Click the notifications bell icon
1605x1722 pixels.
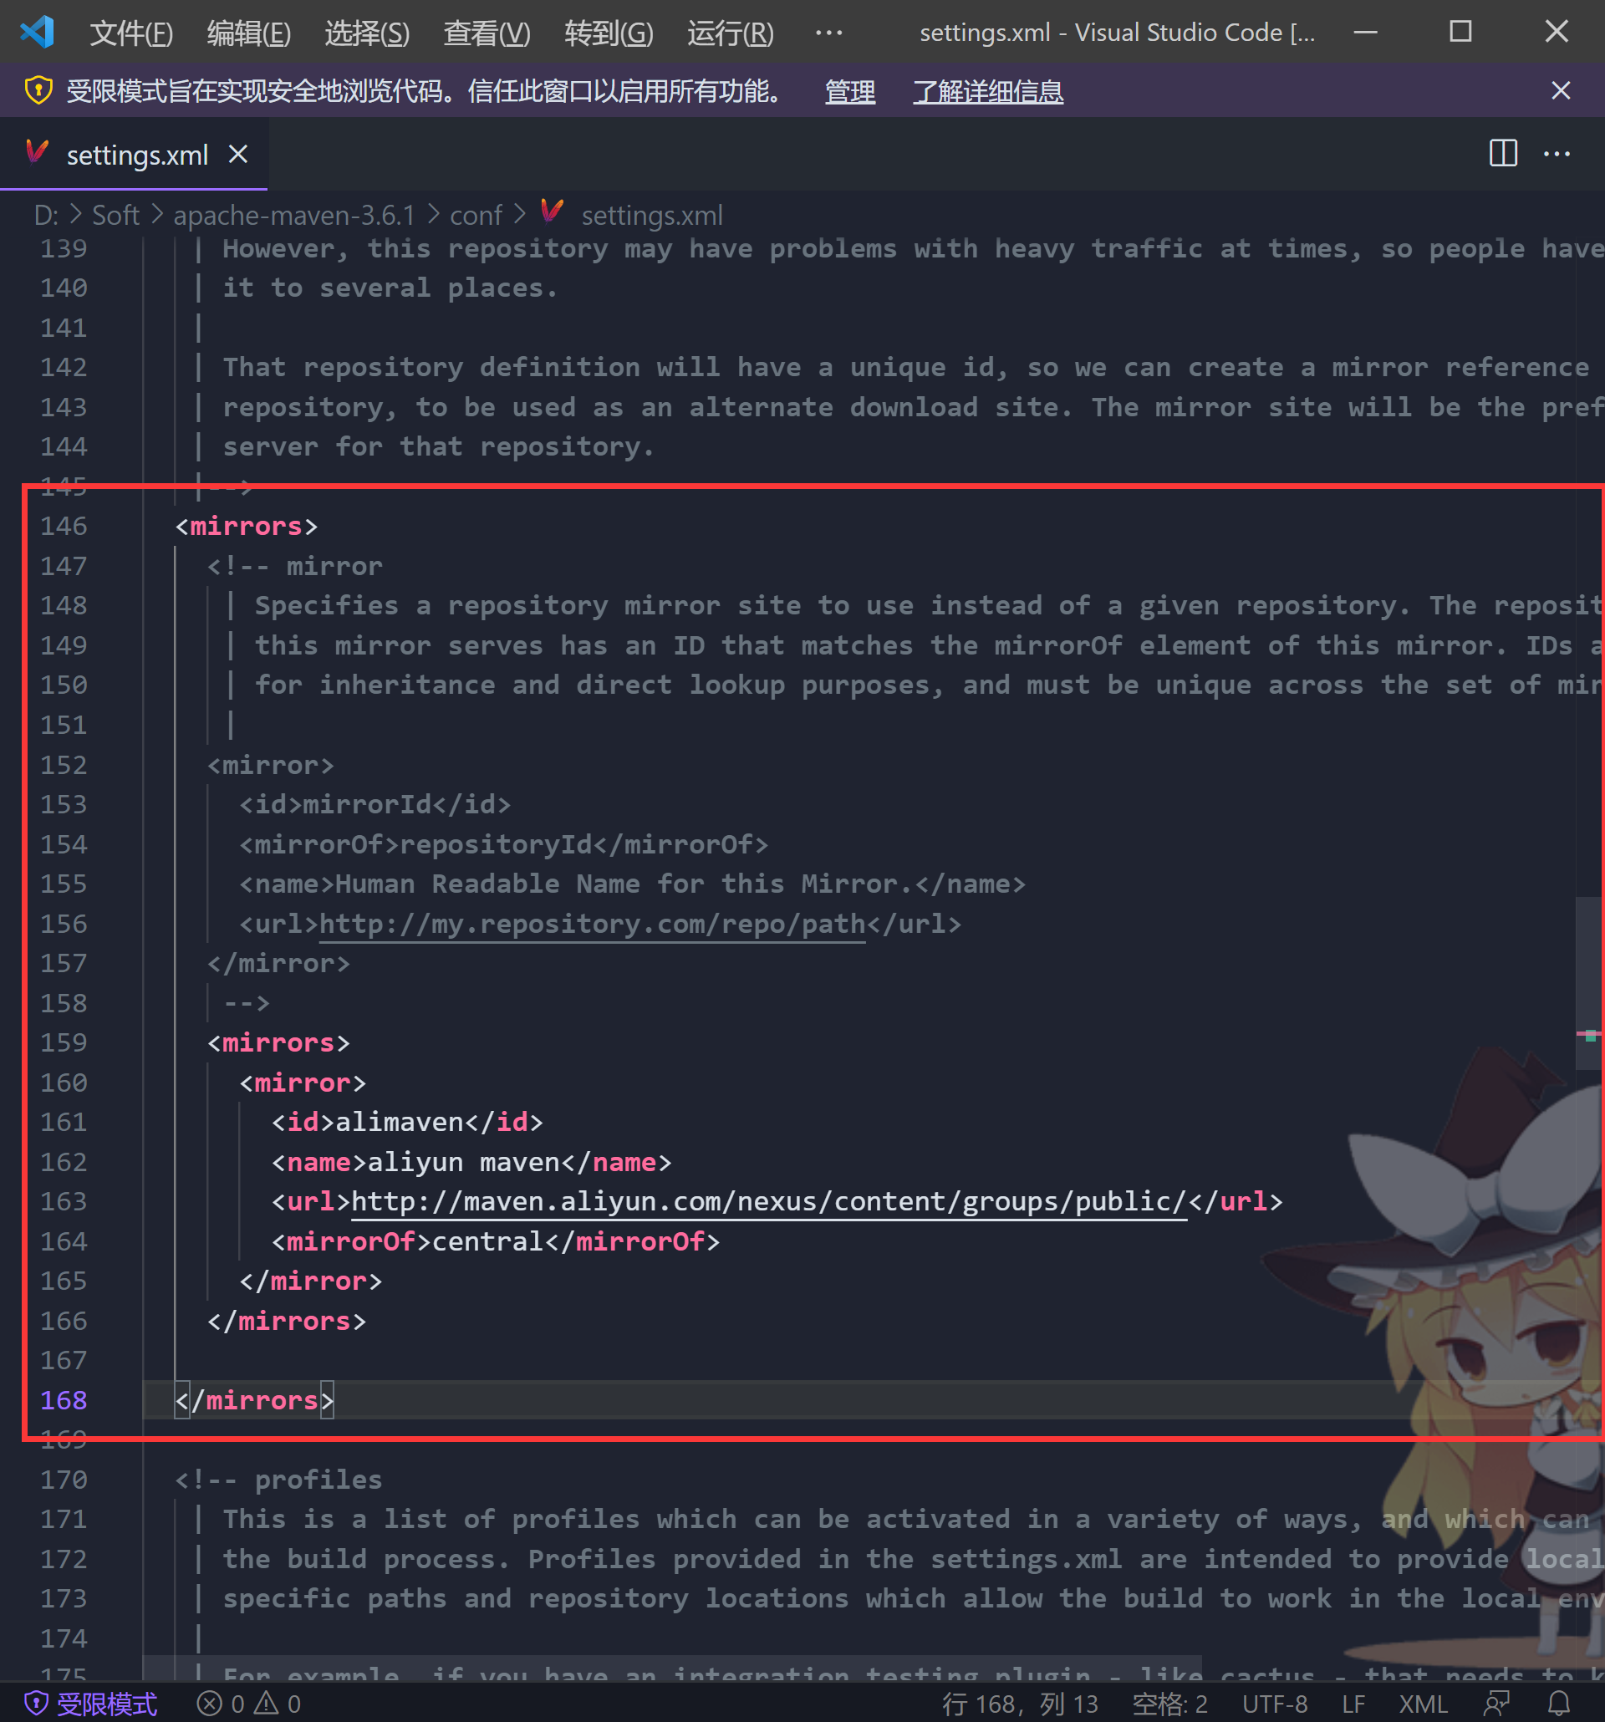click(x=1558, y=1703)
